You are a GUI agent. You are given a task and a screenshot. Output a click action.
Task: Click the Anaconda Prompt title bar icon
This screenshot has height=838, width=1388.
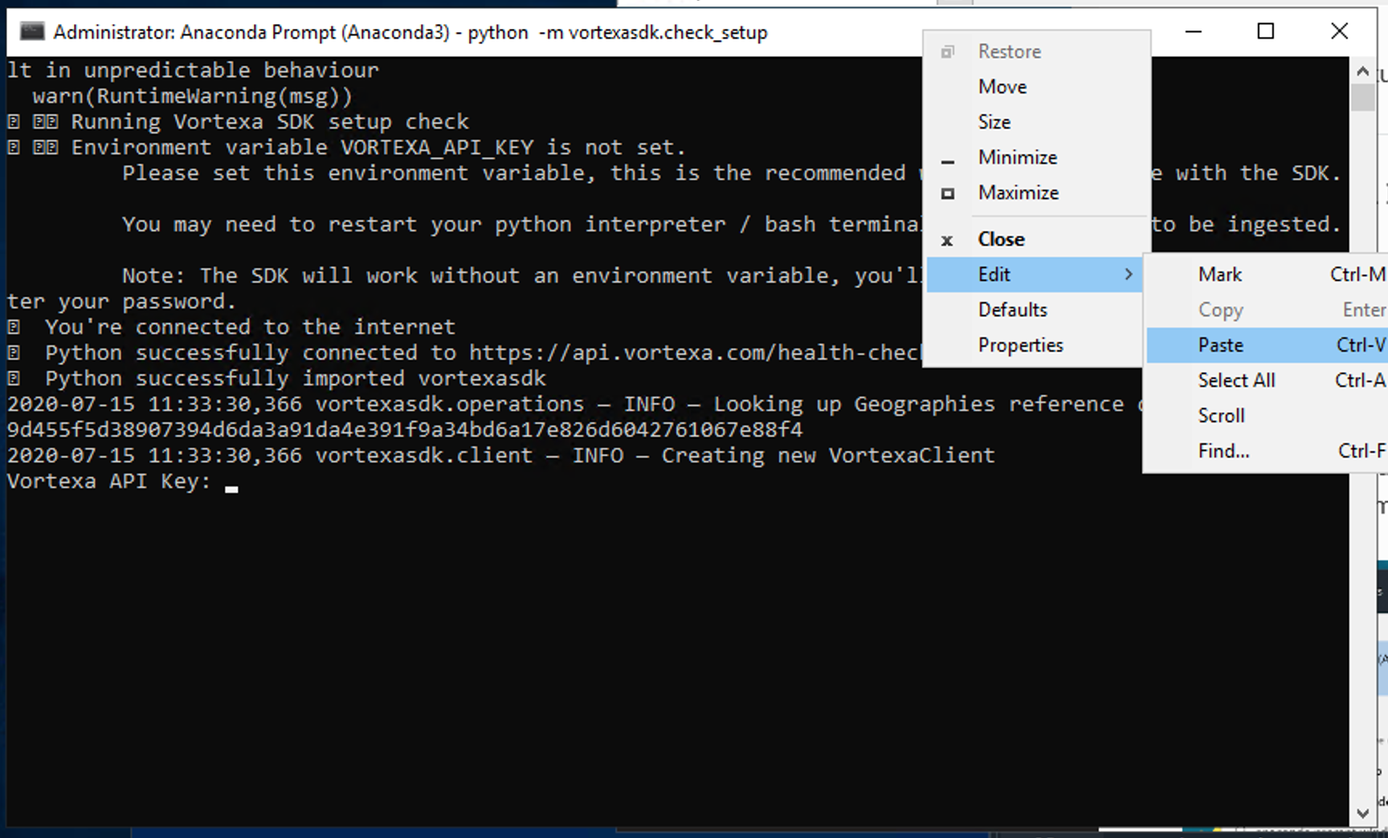(x=32, y=32)
